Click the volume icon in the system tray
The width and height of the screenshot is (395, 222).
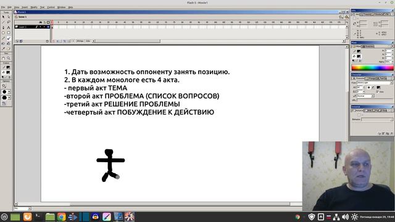(x=346, y=216)
